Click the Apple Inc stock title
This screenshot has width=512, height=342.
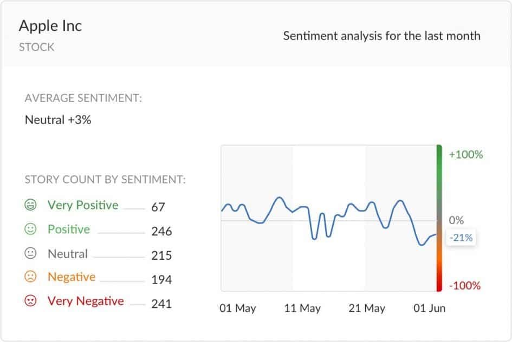pos(50,26)
